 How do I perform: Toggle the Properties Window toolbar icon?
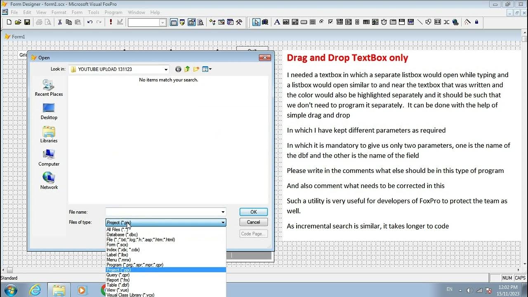pyautogui.click(x=192, y=22)
